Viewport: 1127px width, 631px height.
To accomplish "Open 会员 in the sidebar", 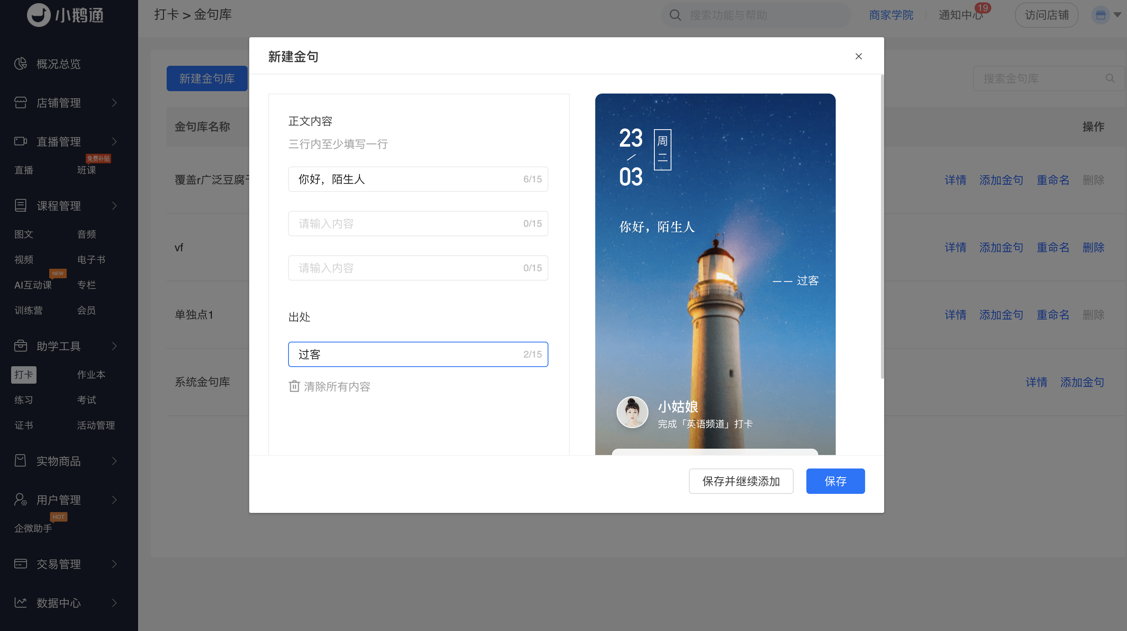I will (x=86, y=310).
